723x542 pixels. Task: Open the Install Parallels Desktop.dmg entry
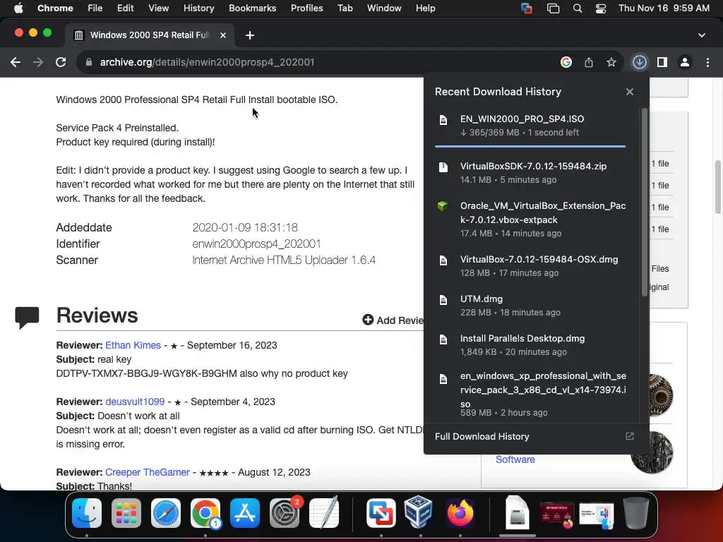point(530,344)
